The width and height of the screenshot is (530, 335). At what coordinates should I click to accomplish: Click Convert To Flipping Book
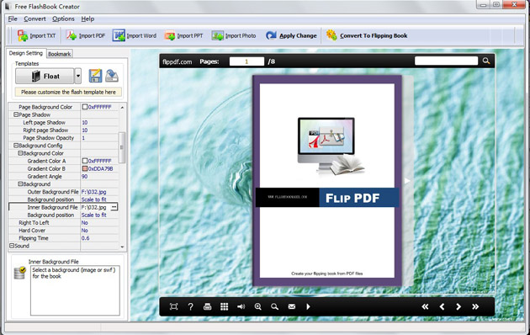(367, 35)
